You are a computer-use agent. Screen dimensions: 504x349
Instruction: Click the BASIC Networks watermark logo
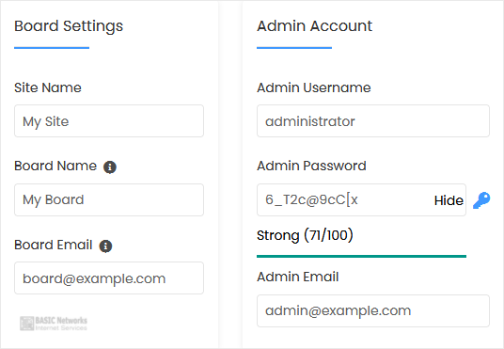[x=54, y=324]
